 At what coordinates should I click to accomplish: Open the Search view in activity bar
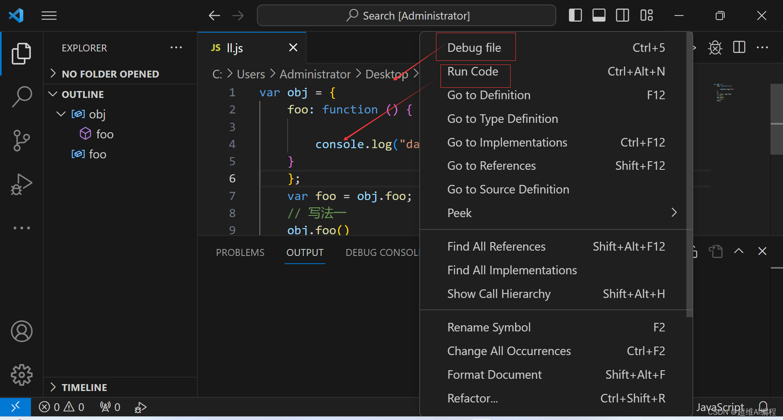click(x=21, y=97)
